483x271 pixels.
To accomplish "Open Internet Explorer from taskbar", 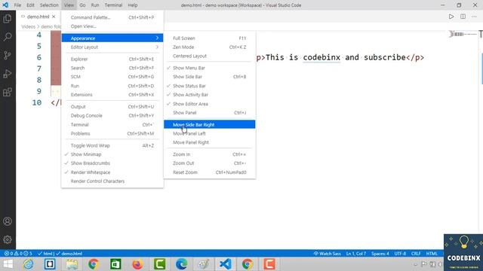I will (x=29, y=264).
